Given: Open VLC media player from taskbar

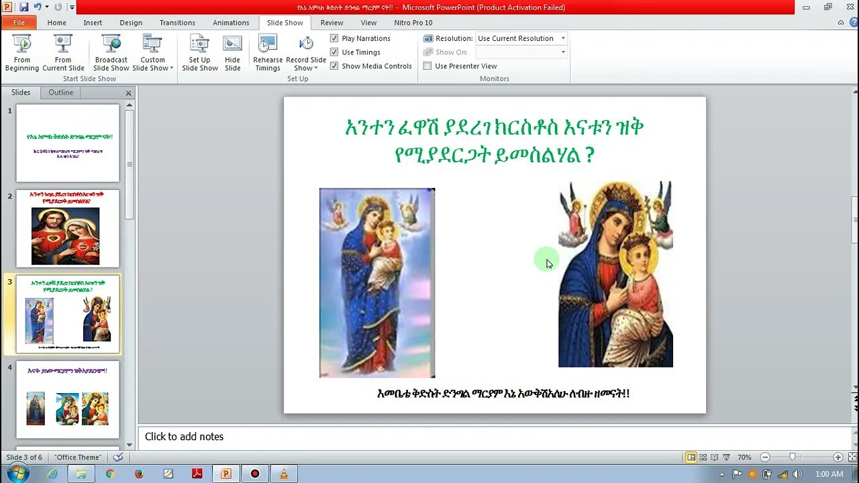Looking at the screenshot, I should tap(283, 474).
